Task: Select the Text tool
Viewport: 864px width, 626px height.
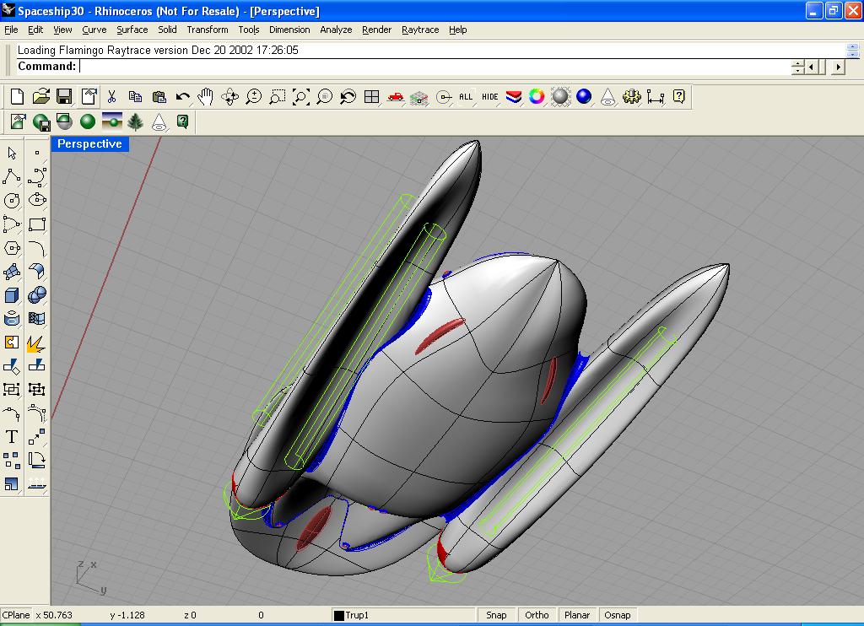Action: (12, 436)
